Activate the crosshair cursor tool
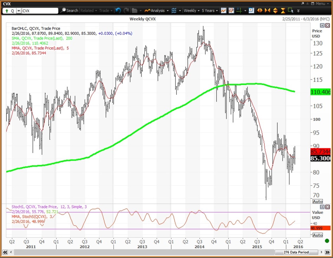This screenshot has height=258, width=333. 239,10
